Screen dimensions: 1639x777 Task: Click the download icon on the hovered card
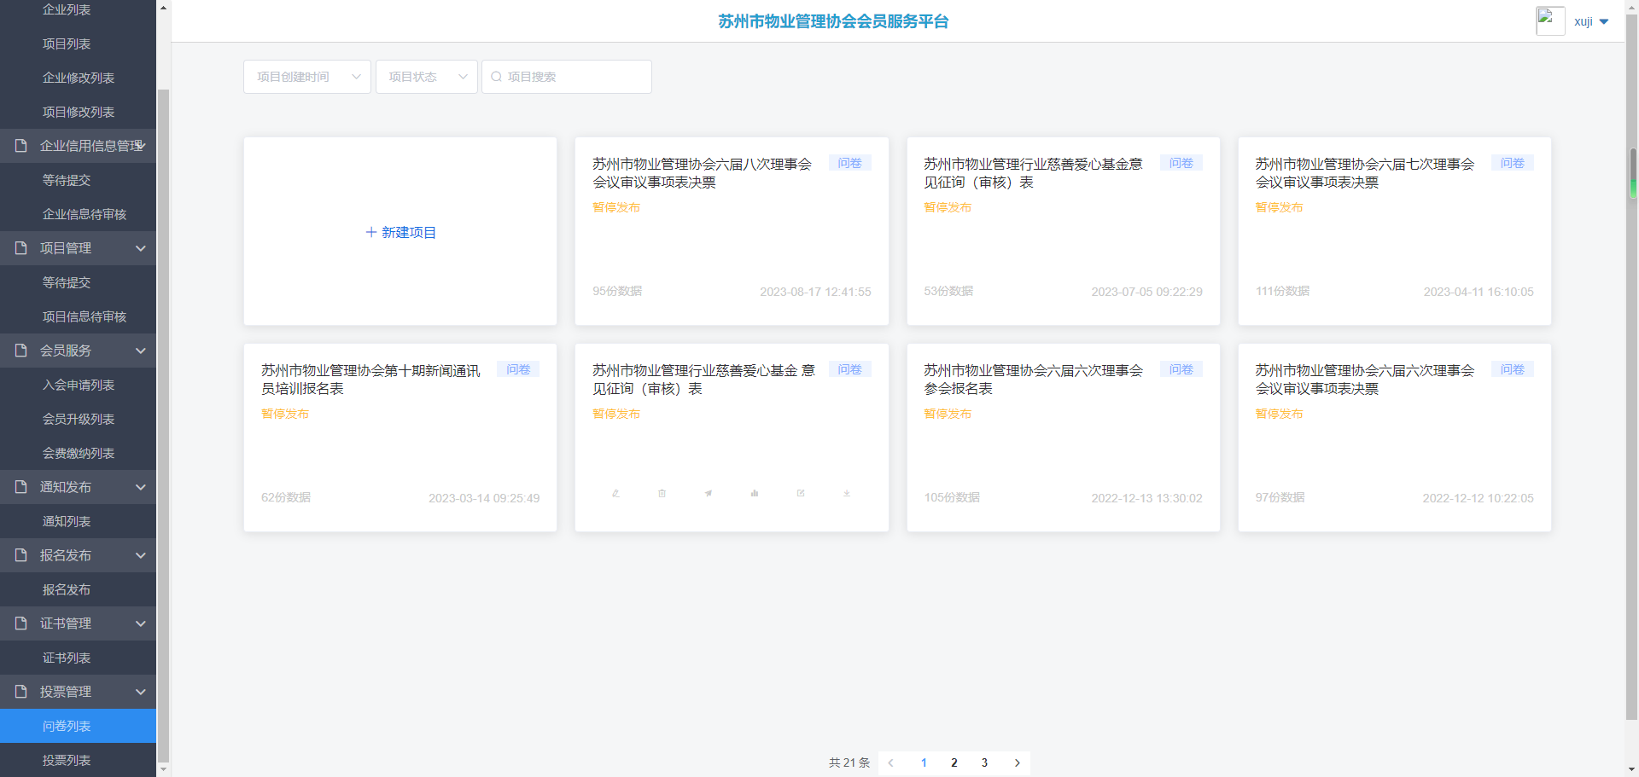pos(847,493)
